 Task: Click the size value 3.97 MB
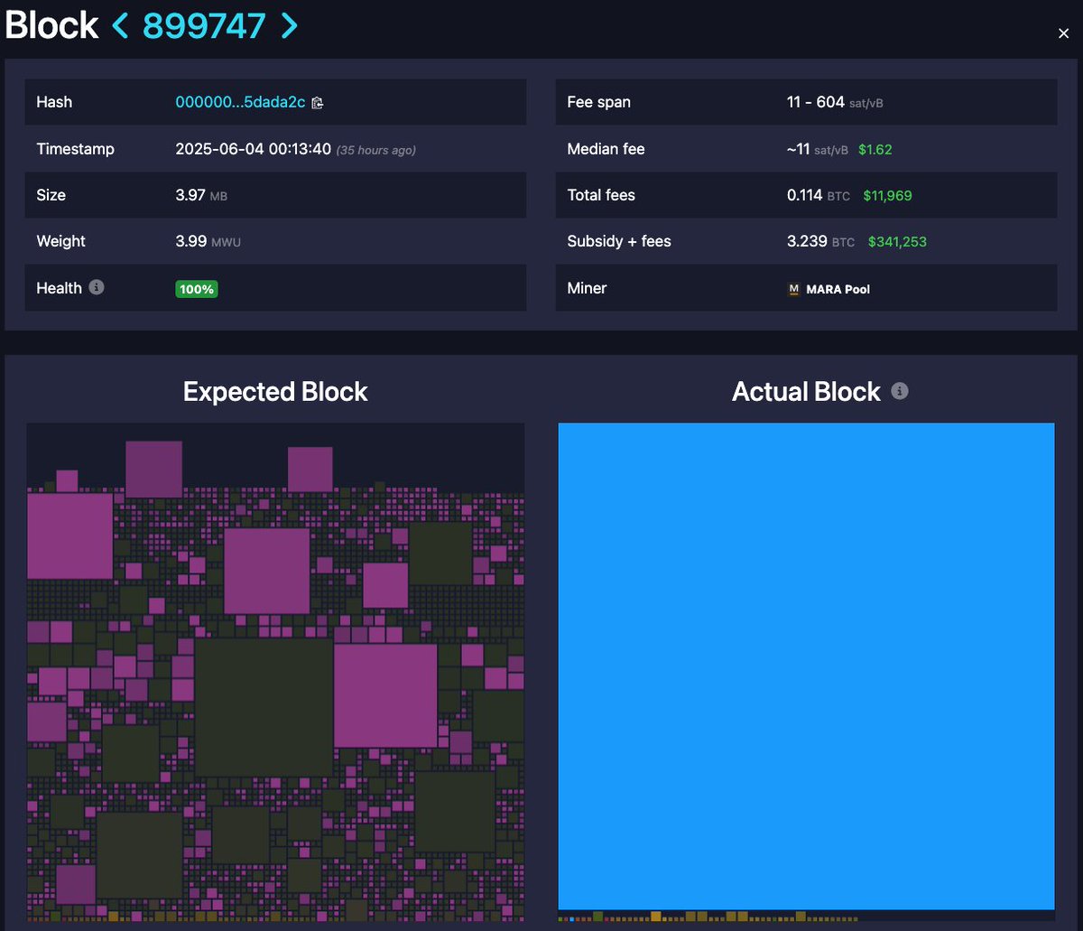pyautogui.click(x=201, y=195)
